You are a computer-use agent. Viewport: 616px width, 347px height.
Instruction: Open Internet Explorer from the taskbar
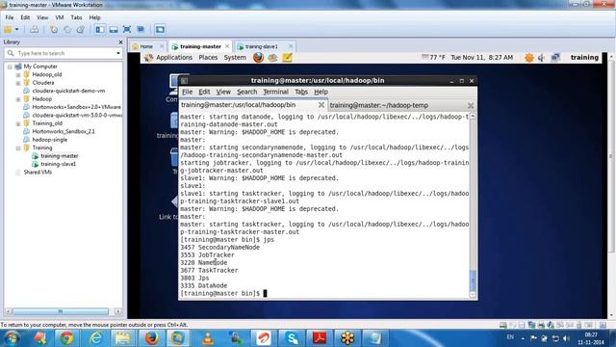(95, 338)
